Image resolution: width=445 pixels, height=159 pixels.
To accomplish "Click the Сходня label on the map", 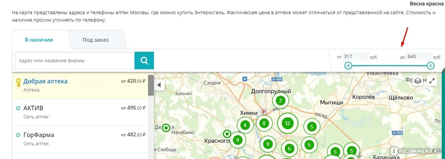I will (x=212, y=83).
